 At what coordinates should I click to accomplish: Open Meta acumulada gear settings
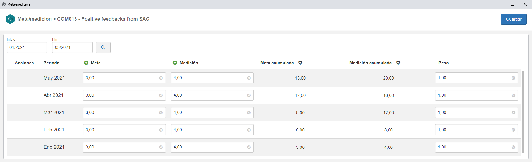(300, 63)
